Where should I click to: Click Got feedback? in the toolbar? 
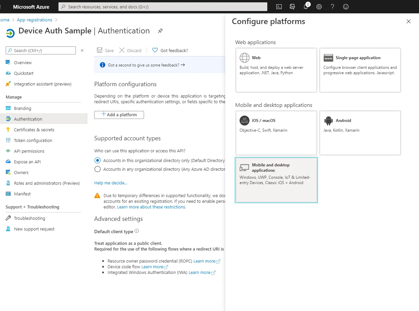pos(170,50)
